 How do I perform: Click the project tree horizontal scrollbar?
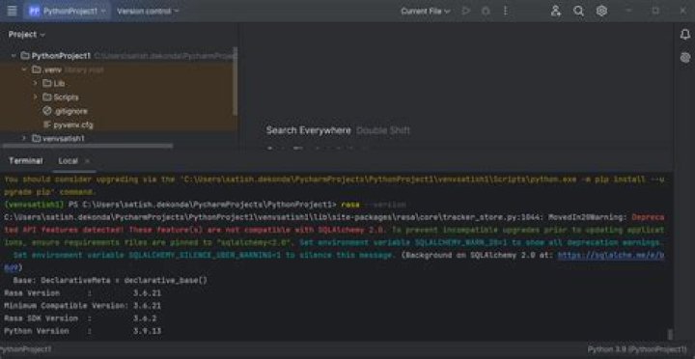pyautogui.click(x=87, y=146)
